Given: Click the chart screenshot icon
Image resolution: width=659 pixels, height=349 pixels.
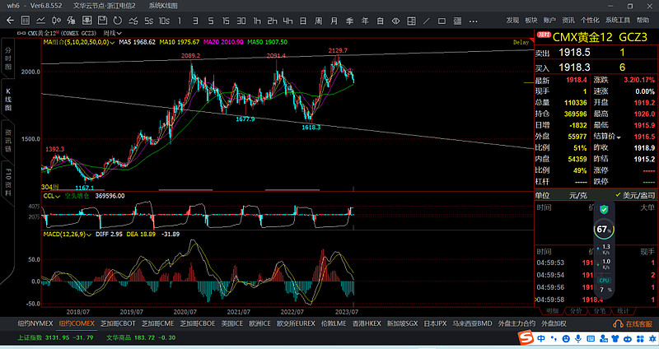Looking at the screenshot, I should coord(86,20).
